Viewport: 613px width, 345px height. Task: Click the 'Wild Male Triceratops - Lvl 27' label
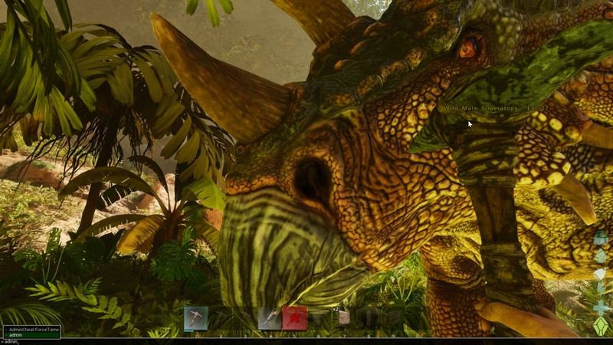(496, 108)
